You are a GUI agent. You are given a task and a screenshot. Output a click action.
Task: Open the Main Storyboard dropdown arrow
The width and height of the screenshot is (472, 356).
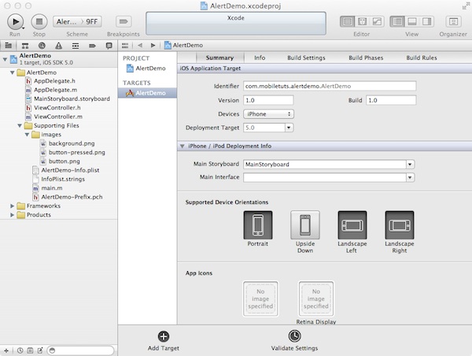click(x=410, y=165)
